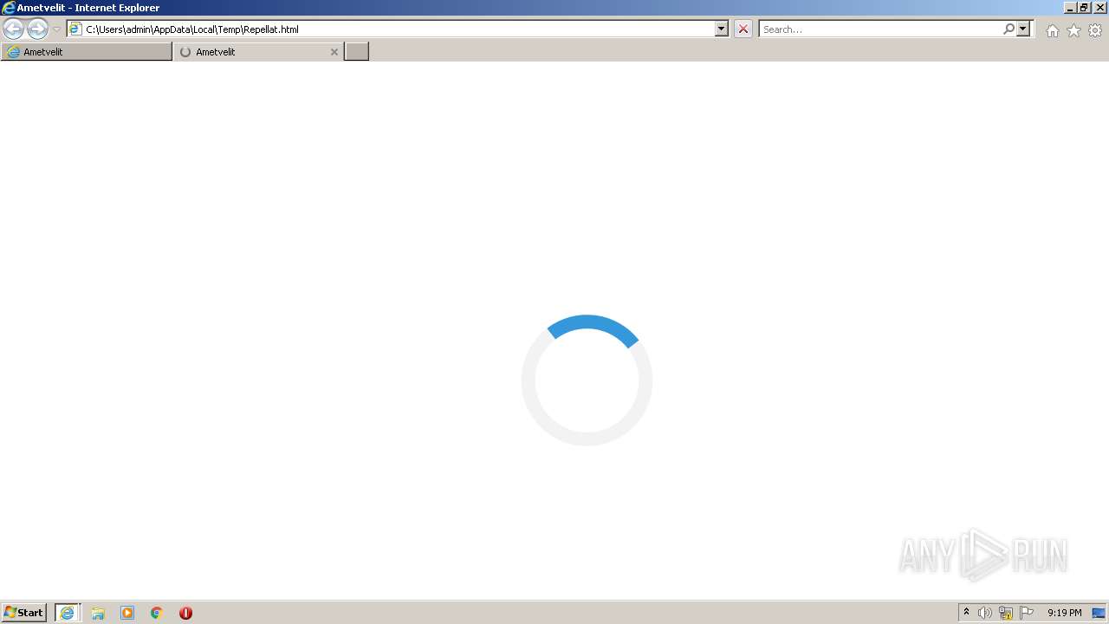
Task: Minimize the Internet Explorer window
Action: 1070,8
